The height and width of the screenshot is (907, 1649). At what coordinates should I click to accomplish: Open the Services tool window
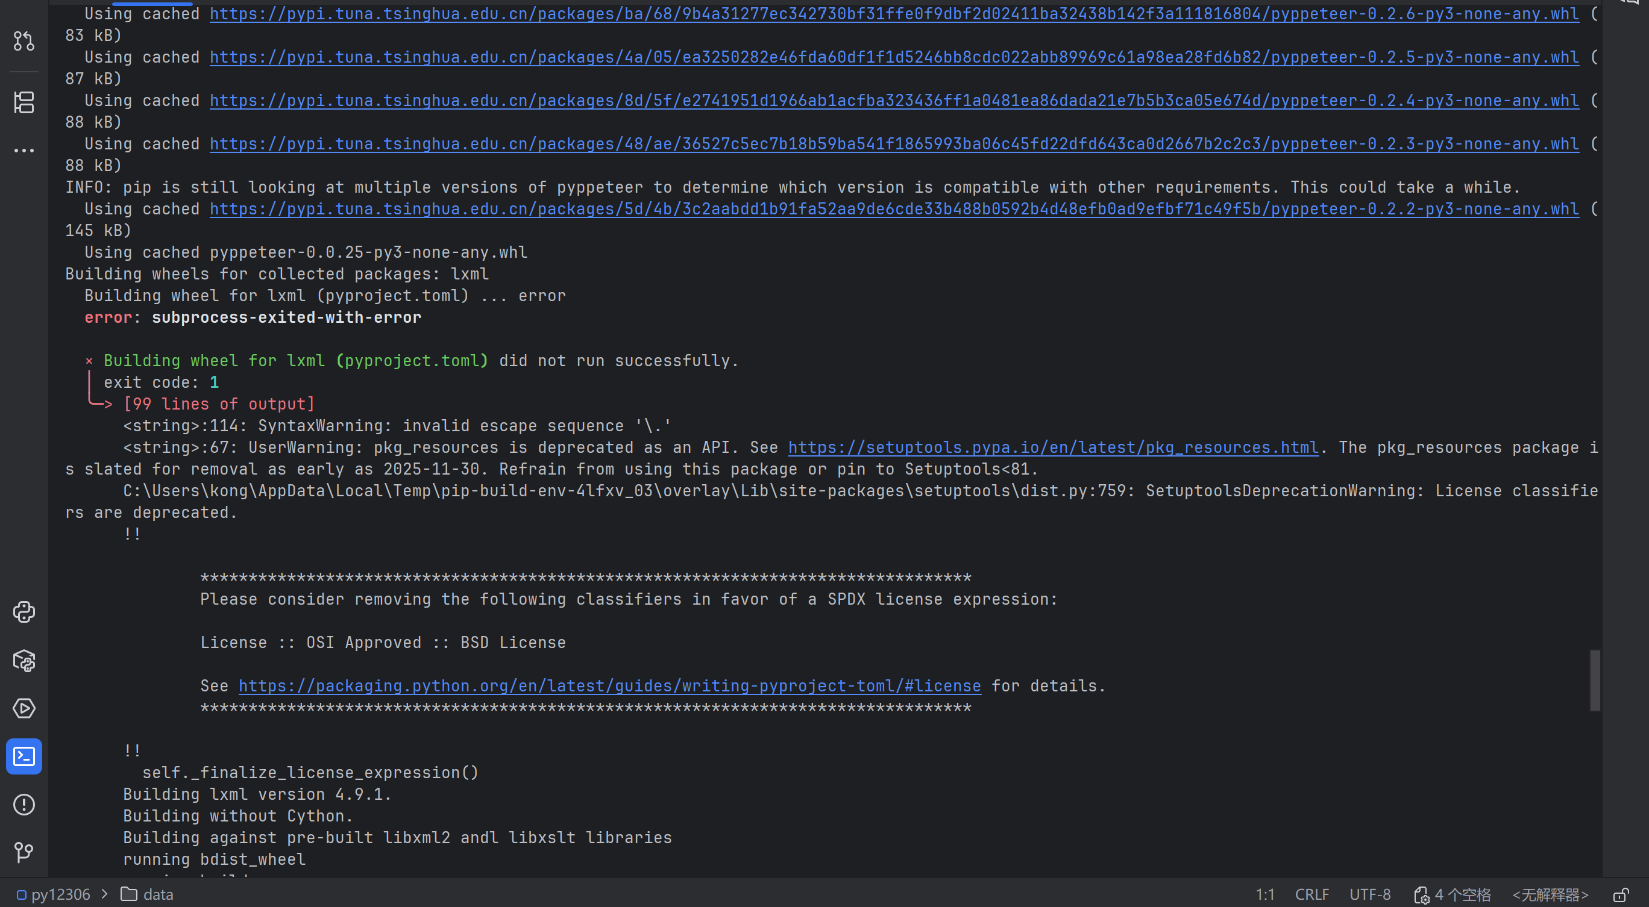[x=24, y=708]
